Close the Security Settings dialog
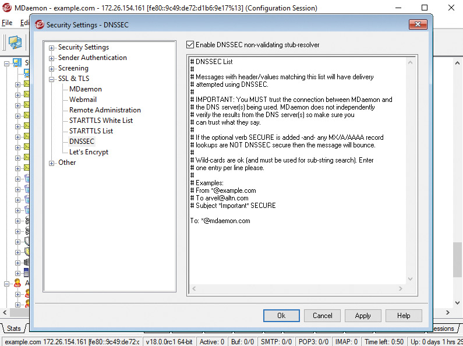463x346 pixels. (x=418, y=24)
